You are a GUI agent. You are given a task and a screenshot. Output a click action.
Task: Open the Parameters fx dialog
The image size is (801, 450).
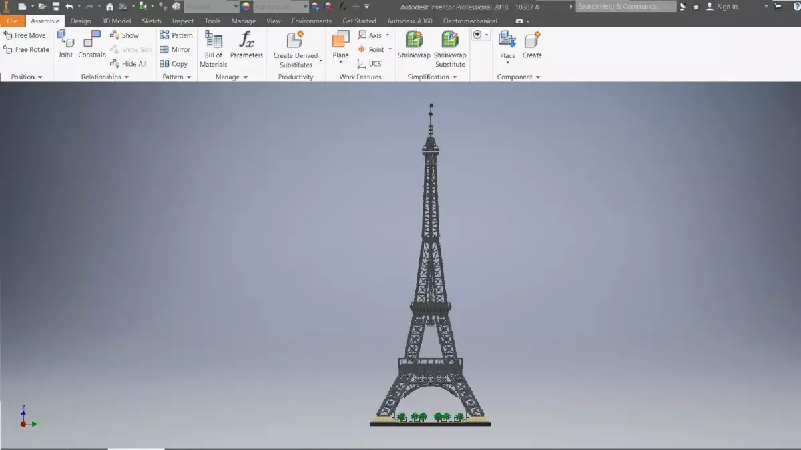coord(246,44)
